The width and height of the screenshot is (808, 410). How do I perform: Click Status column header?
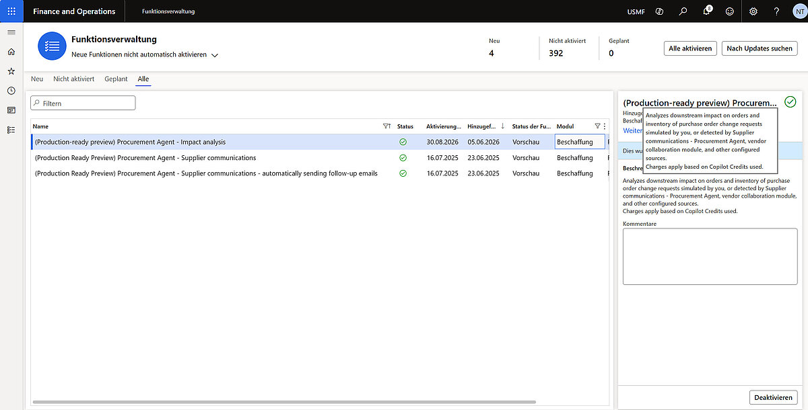point(405,126)
